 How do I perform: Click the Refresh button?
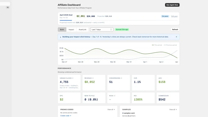(x=175, y=30)
